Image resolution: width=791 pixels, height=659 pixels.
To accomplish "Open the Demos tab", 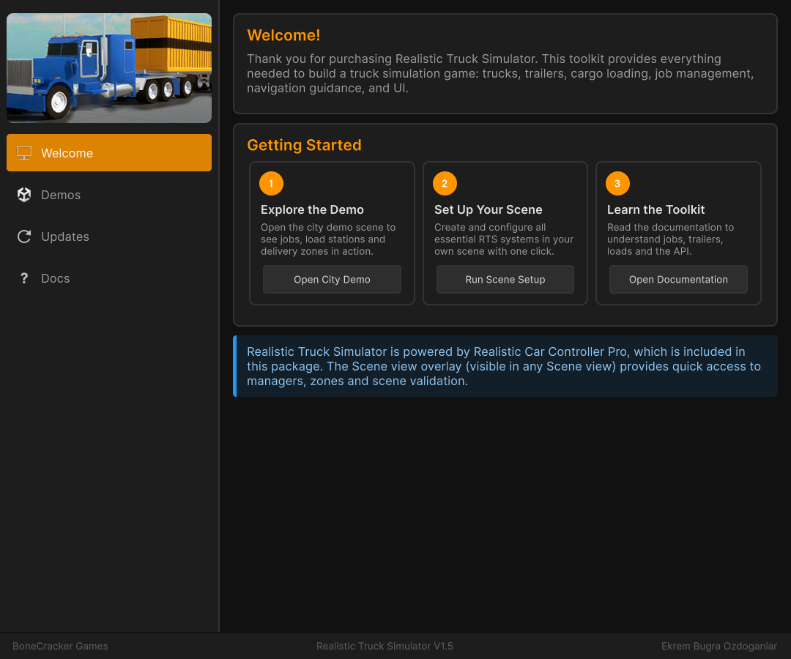I will coord(109,195).
